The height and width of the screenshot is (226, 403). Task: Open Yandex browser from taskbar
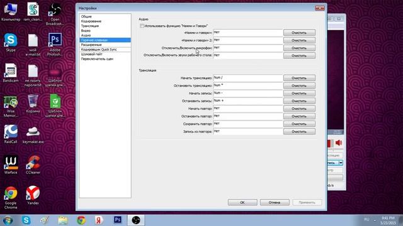click(x=99, y=220)
